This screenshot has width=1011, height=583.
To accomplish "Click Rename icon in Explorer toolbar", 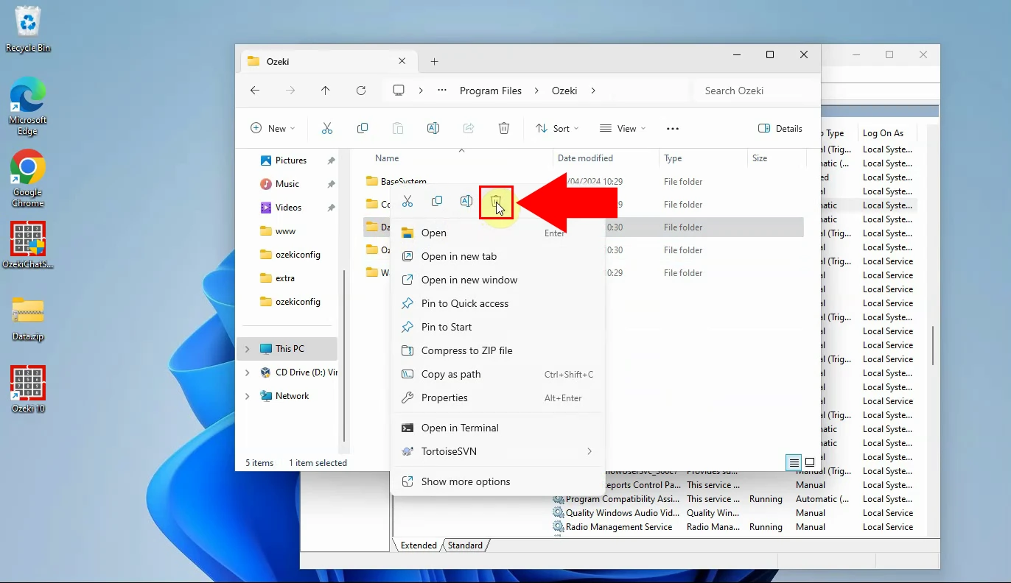I will (x=433, y=128).
